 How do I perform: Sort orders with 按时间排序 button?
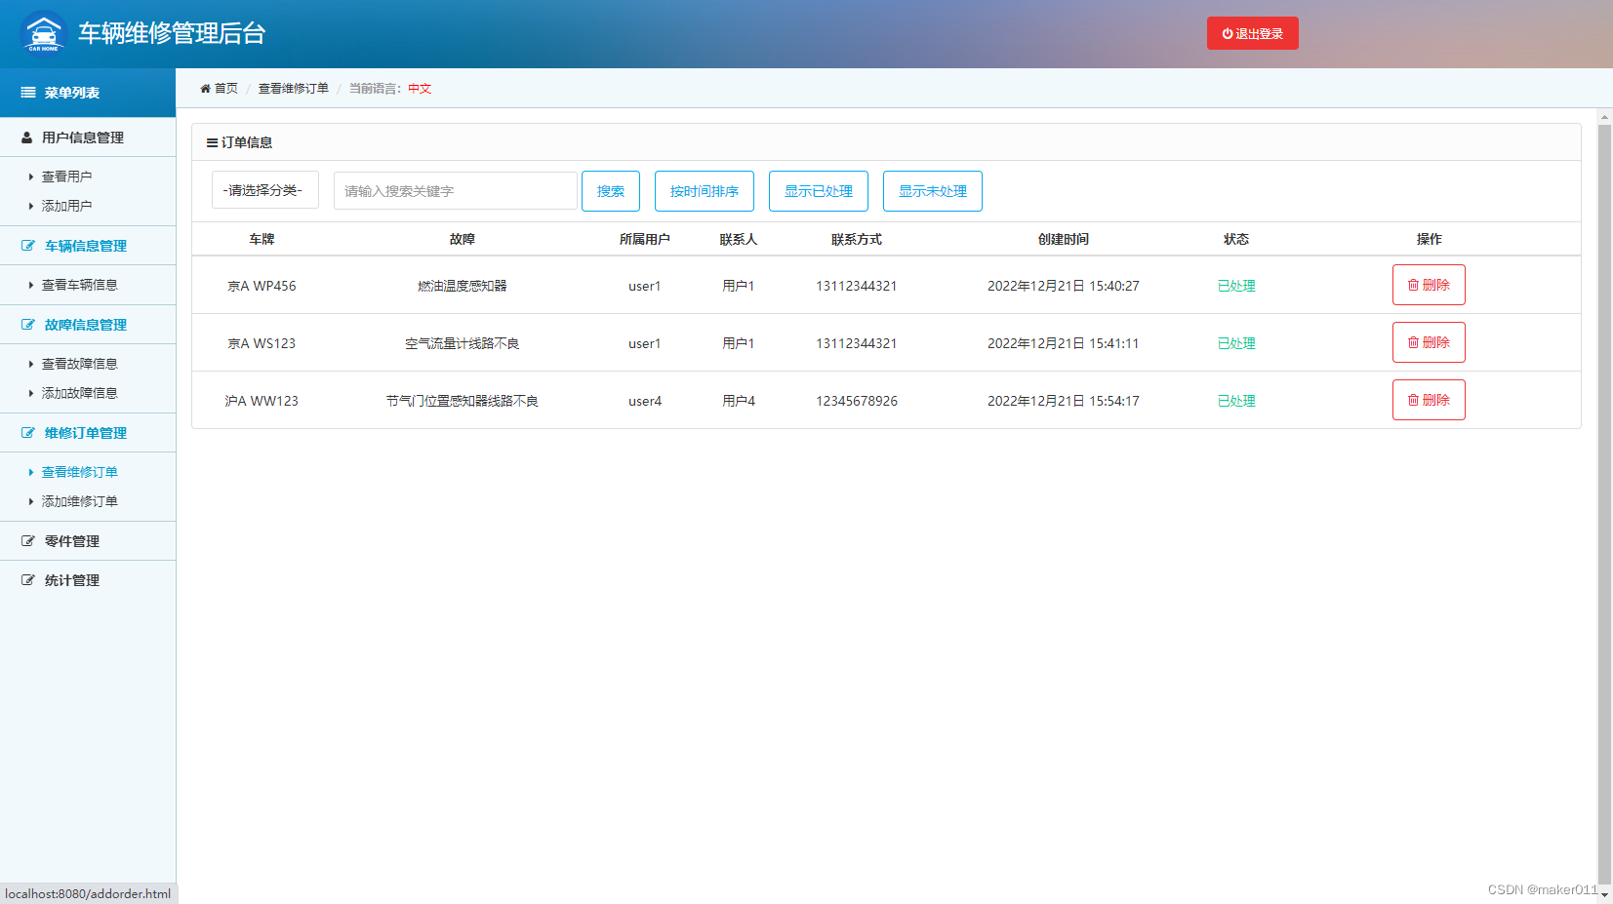pyautogui.click(x=705, y=191)
